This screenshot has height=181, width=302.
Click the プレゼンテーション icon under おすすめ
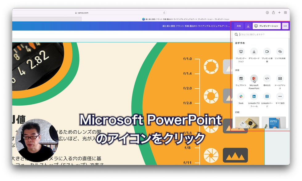click(241, 52)
